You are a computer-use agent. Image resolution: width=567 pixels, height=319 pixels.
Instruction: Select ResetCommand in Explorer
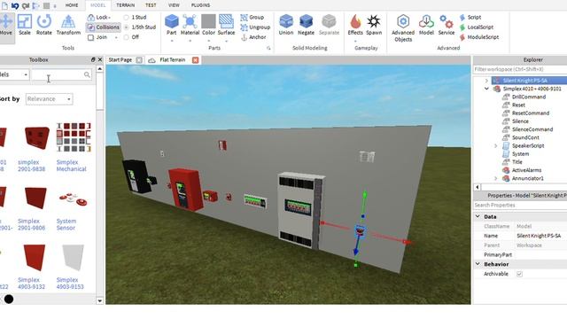(x=531, y=113)
